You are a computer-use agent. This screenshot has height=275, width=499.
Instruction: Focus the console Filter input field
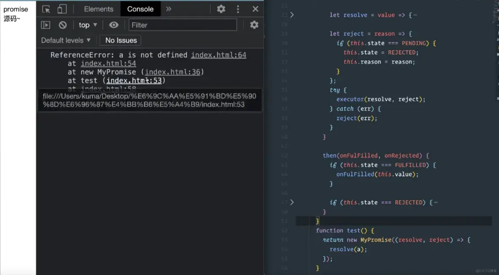pos(182,25)
